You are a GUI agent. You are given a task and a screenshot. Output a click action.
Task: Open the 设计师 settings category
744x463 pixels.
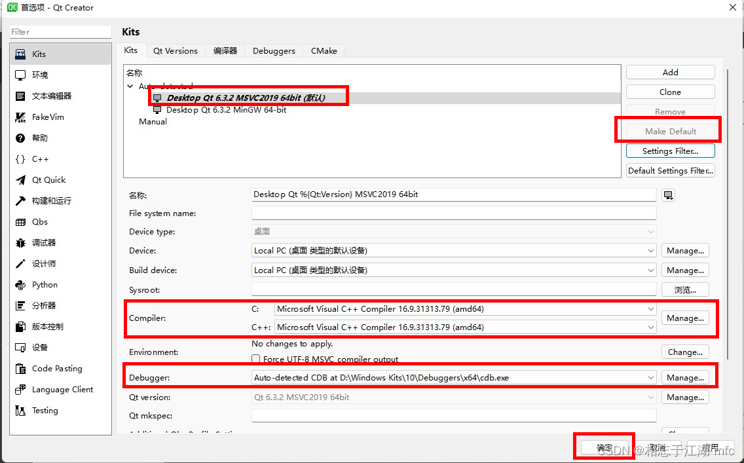pyautogui.click(x=61, y=263)
